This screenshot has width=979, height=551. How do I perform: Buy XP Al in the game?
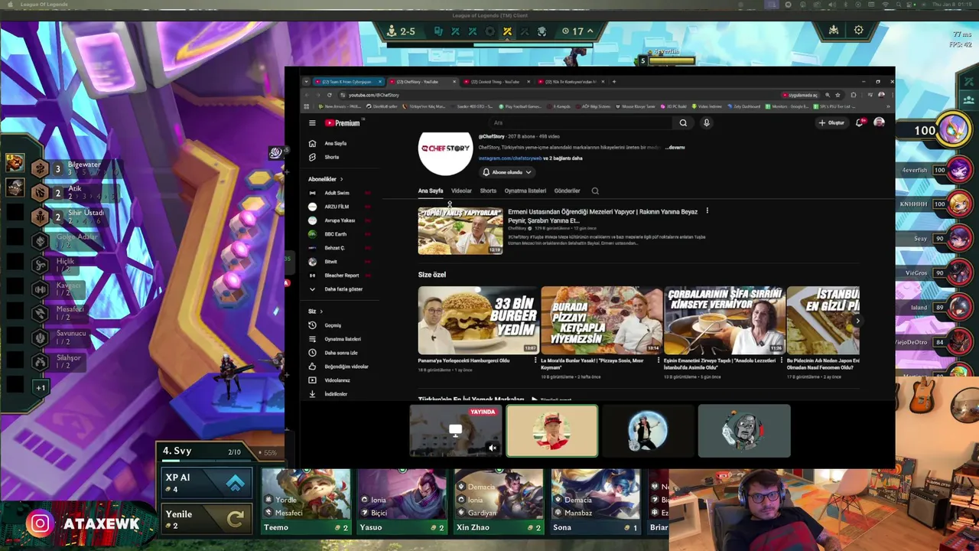pos(206,483)
